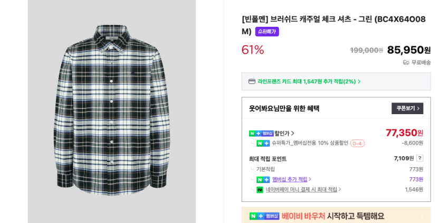Expand the 할인가 chevron arrow
This screenshot has width=448, height=223.
pos(292,133)
